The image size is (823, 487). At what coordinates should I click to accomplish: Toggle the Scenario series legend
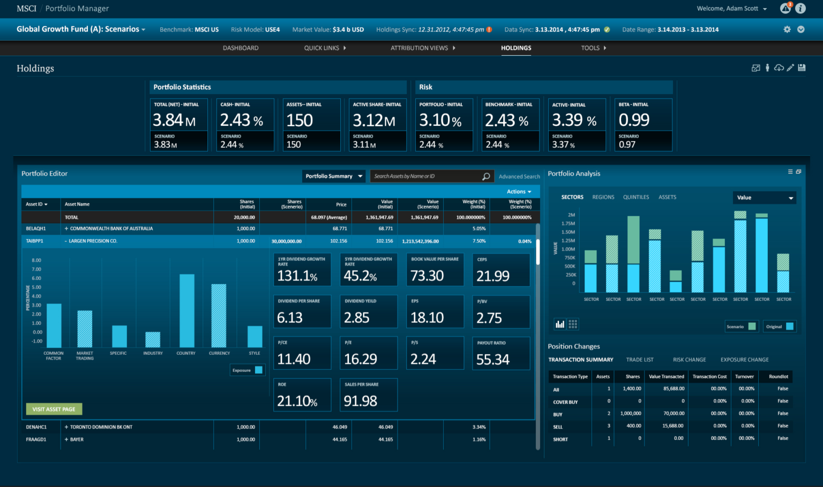click(x=741, y=326)
